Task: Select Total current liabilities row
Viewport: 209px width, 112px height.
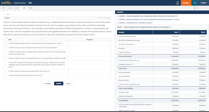Action: (162, 88)
